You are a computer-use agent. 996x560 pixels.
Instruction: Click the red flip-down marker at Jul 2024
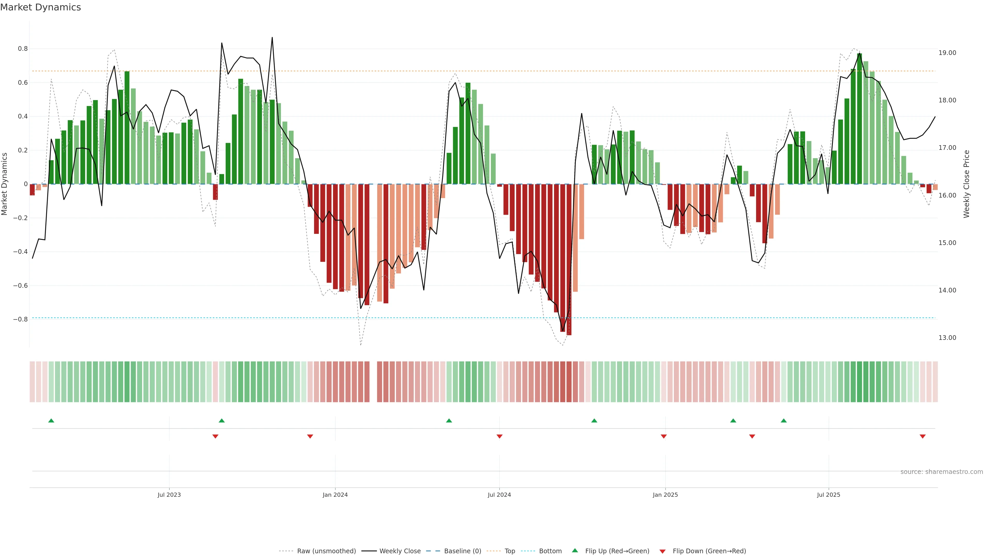pos(499,436)
